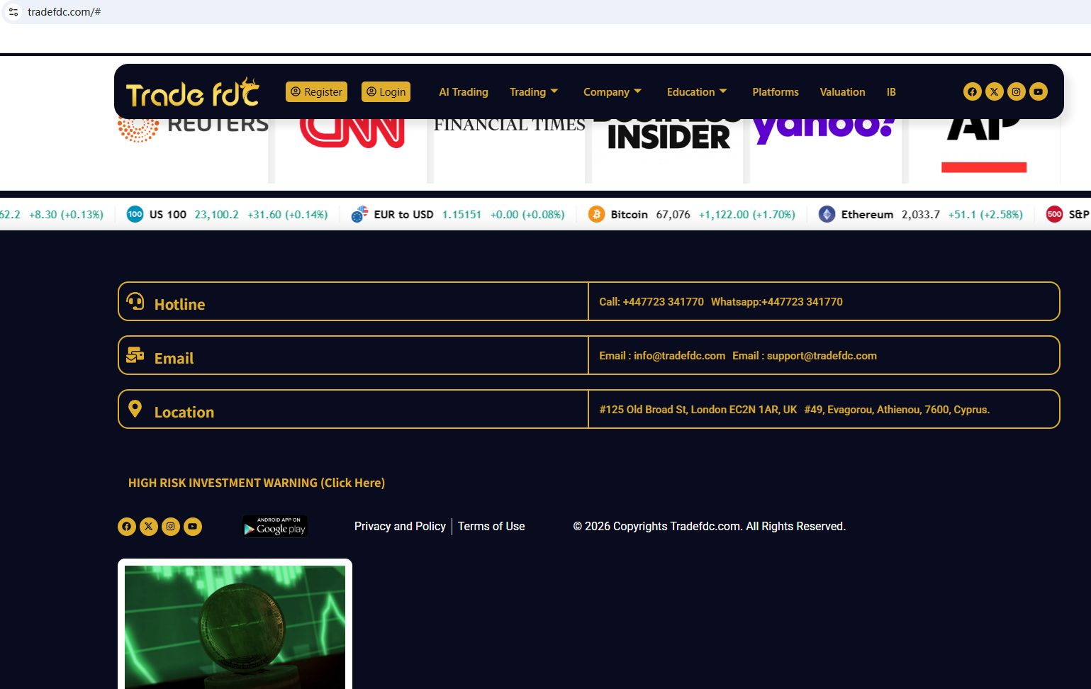Expand the Education dropdown menu
The height and width of the screenshot is (689, 1091).
(x=696, y=92)
